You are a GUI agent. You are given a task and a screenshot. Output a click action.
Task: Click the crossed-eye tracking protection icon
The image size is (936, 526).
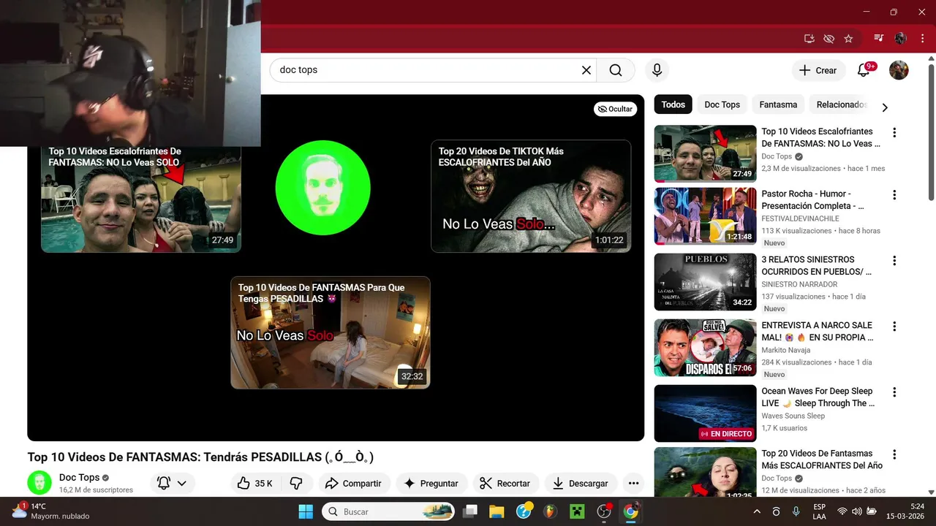tap(829, 39)
